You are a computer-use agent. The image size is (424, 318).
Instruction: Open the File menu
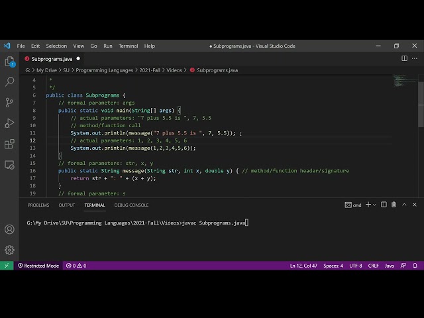21,46
